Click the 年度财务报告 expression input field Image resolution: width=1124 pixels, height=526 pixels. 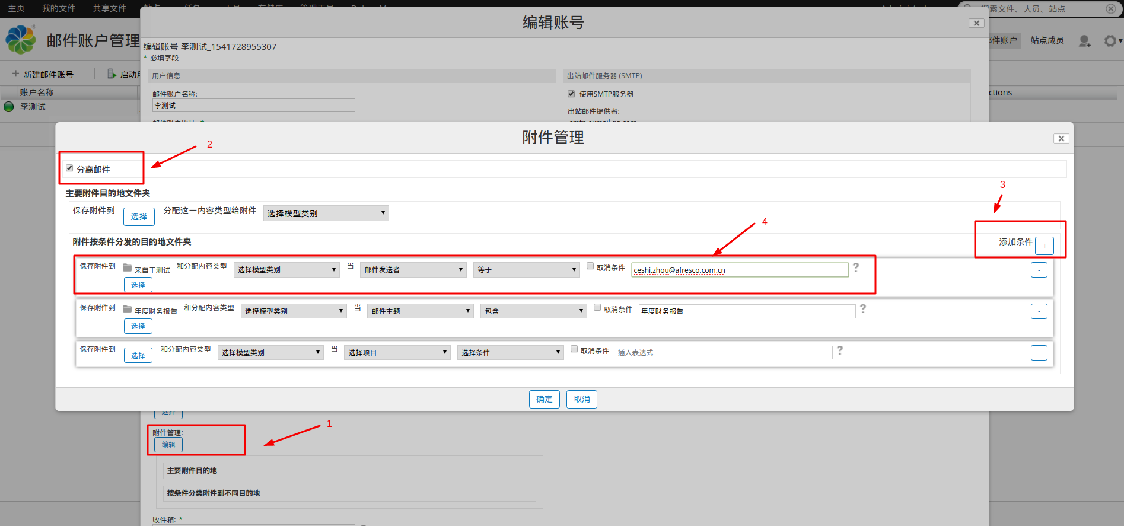747,311
